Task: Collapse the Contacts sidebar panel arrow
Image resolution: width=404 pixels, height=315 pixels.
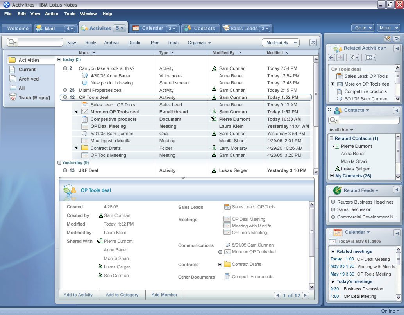Action: click(397, 111)
